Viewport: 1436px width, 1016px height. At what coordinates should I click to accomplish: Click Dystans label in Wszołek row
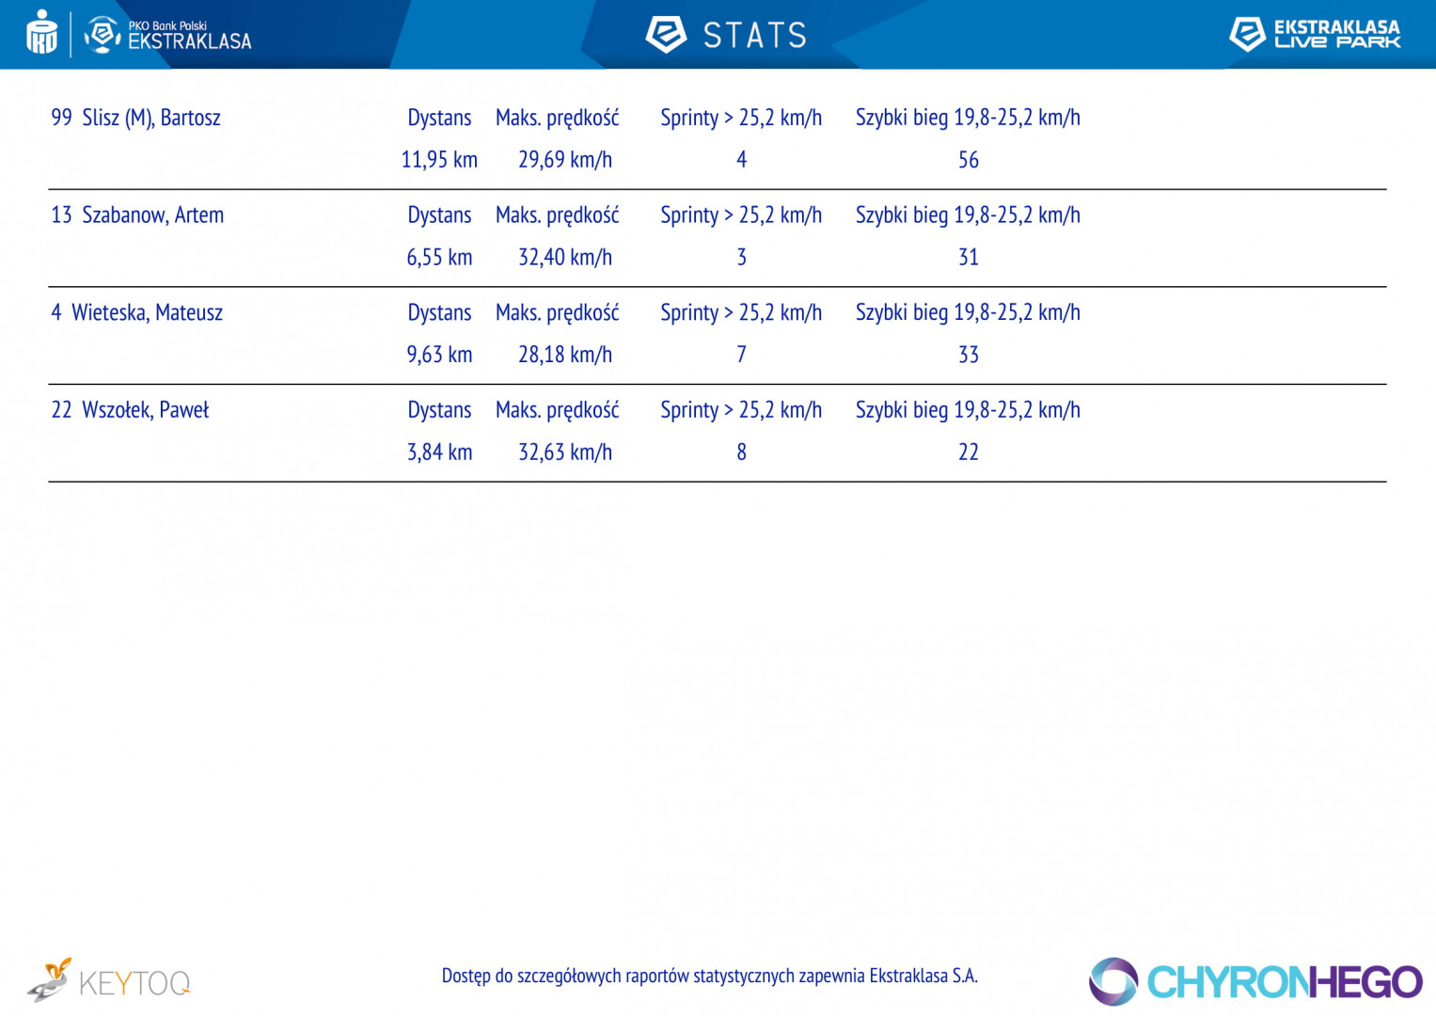[439, 410]
